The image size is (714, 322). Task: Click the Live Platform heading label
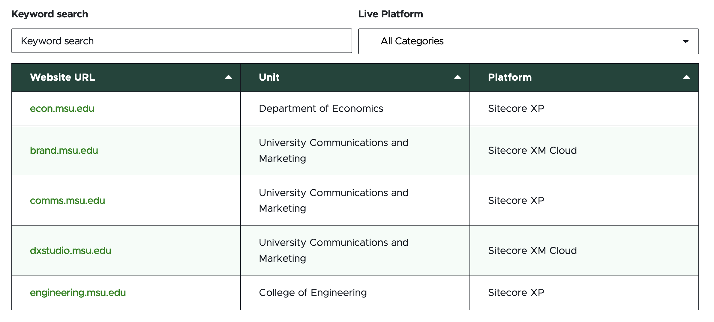tap(391, 14)
